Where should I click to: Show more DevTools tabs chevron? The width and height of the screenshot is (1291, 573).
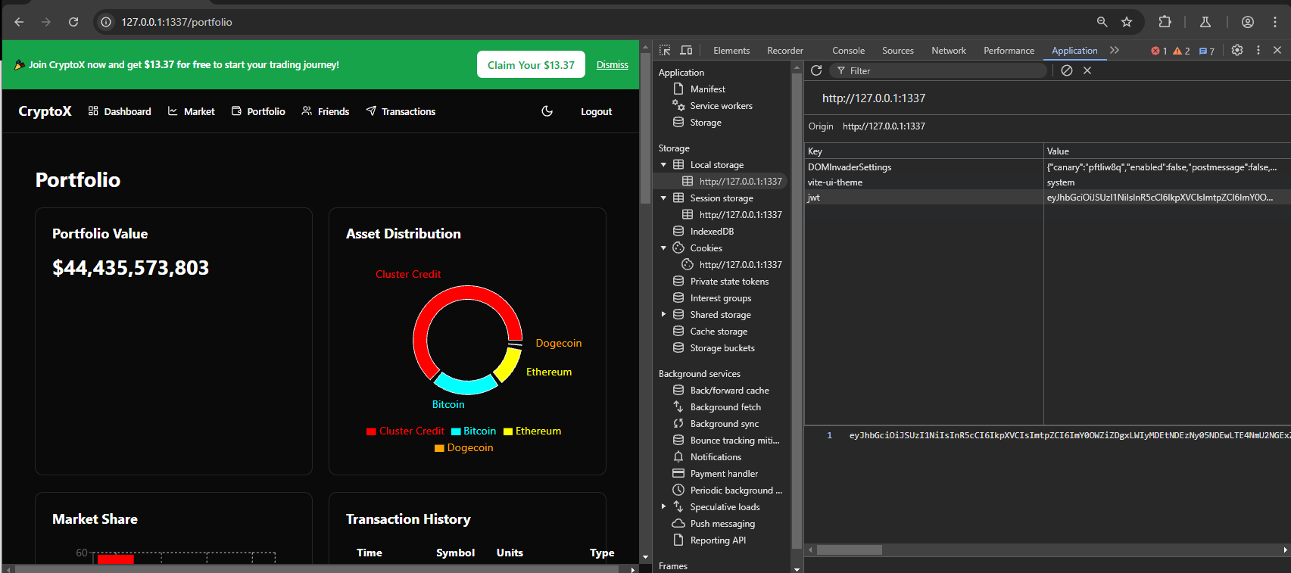point(1115,50)
